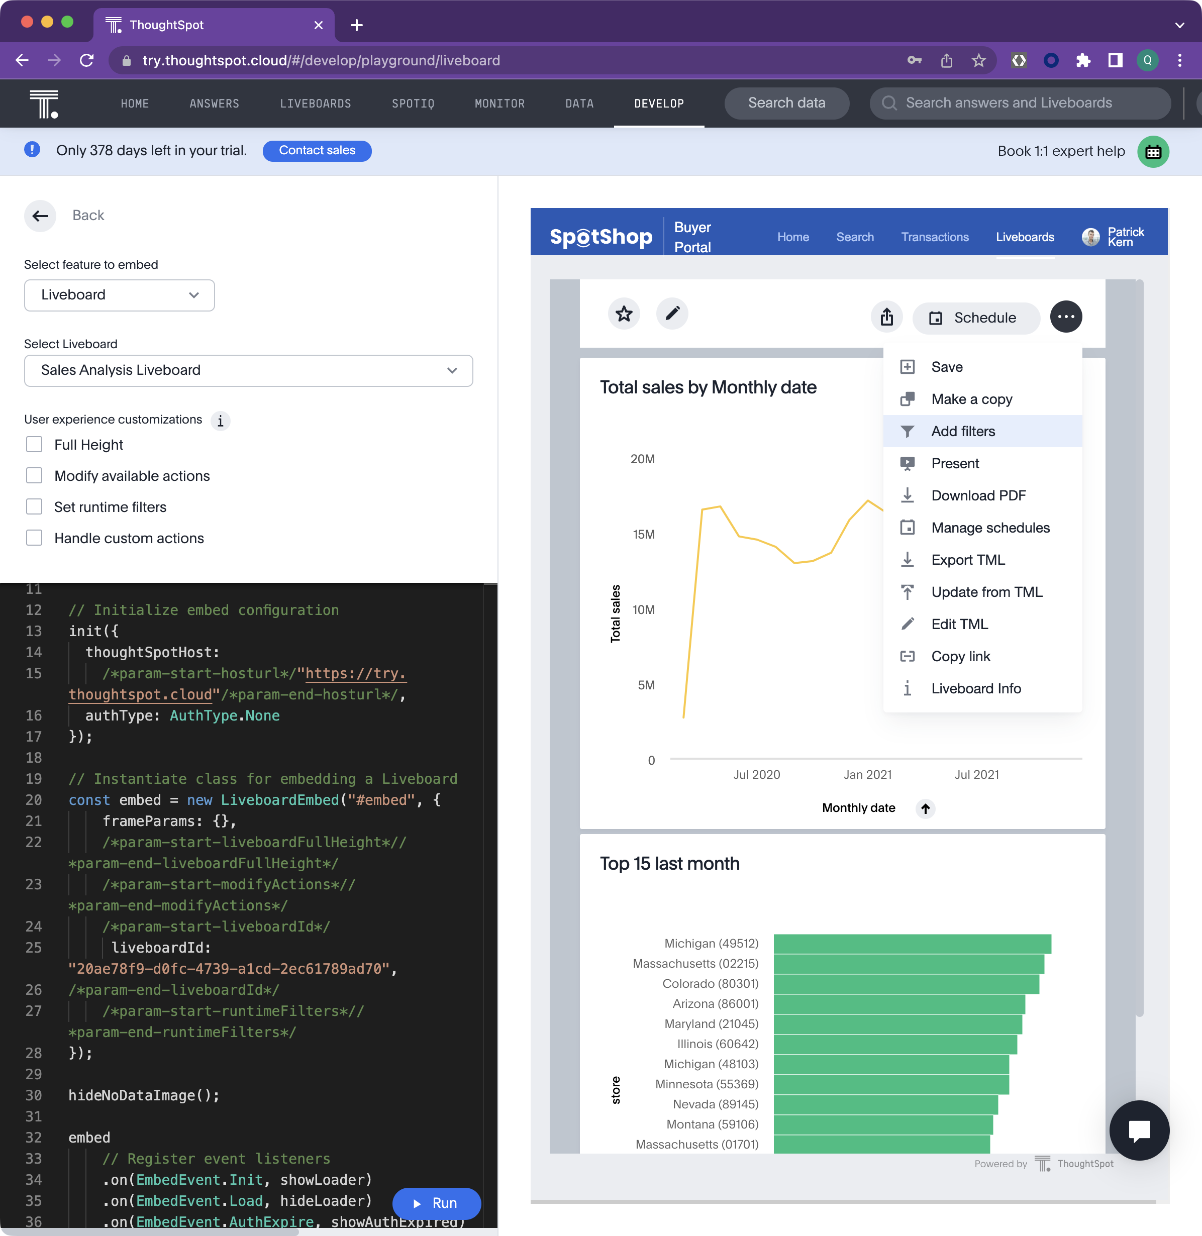The width and height of the screenshot is (1202, 1236).
Task: Click the Monthly date sort arrow
Action: click(925, 808)
